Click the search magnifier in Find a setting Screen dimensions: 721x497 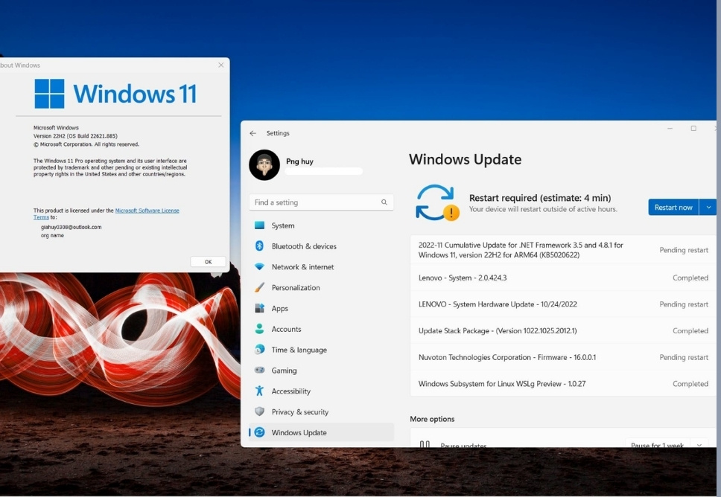click(384, 202)
